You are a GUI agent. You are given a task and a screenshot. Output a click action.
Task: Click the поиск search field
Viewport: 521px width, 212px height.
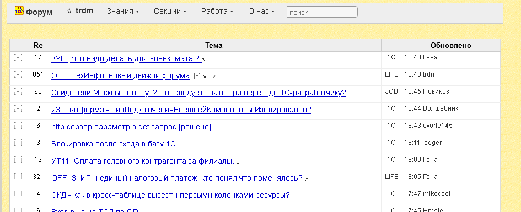(322, 12)
